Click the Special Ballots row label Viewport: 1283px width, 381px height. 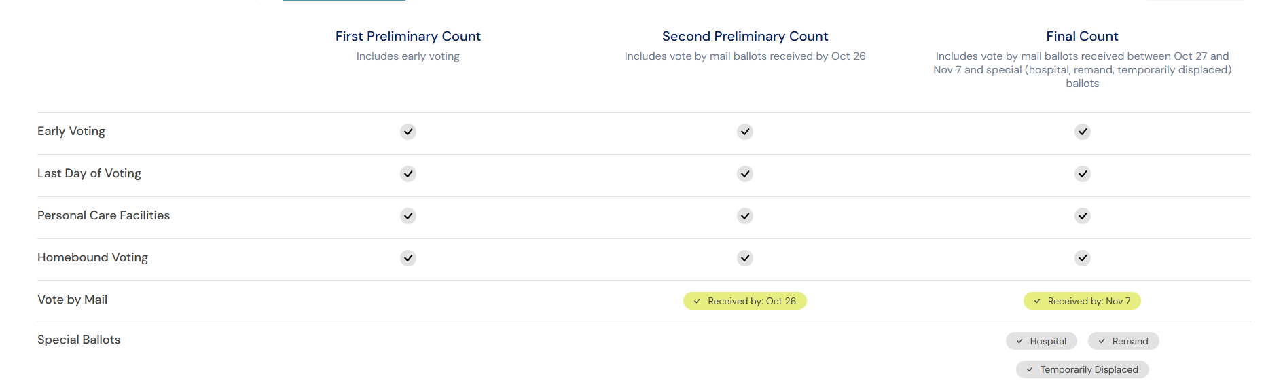[x=79, y=340]
